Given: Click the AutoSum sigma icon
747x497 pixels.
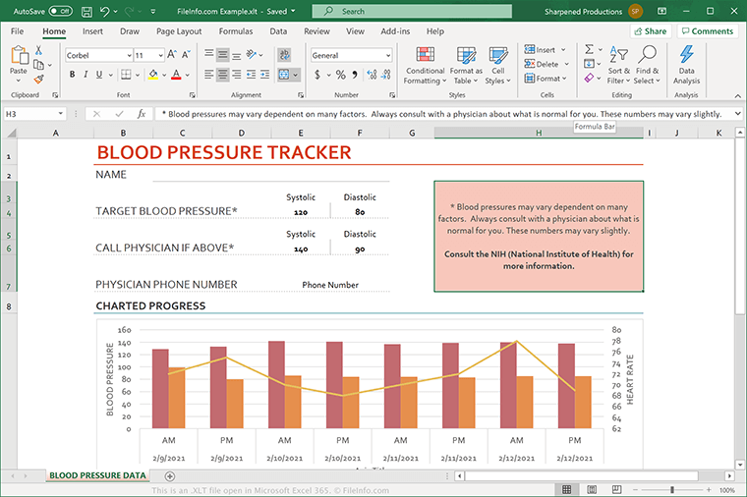Looking at the screenshot, I should tap(590, 49).
